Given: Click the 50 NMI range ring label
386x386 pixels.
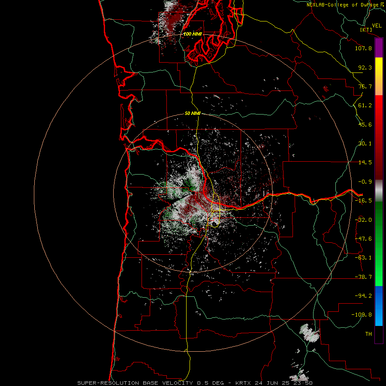Looking at the screenshot, I should tap(193, 113).
